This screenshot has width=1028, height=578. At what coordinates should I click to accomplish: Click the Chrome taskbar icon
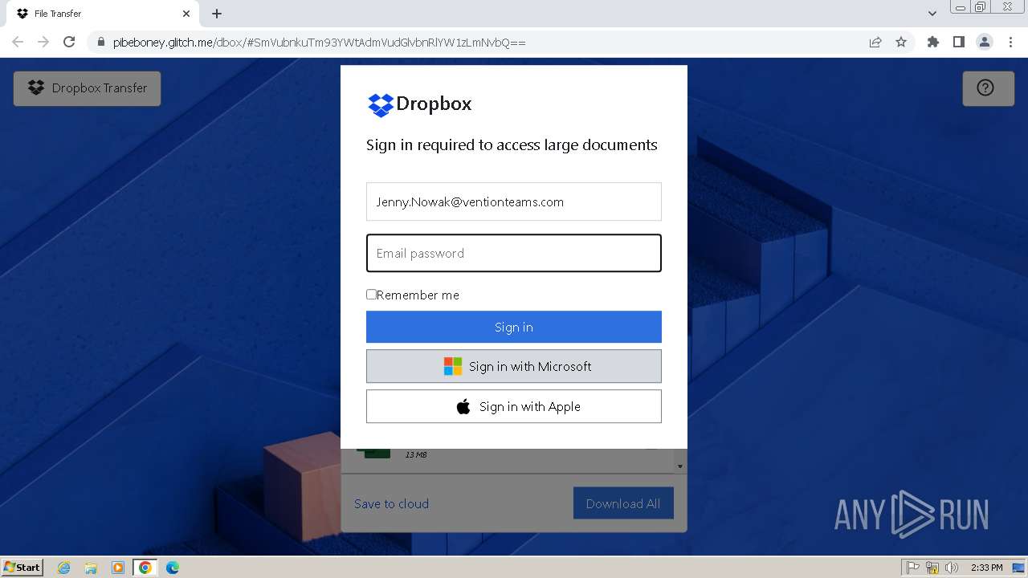tap(145, 568)
